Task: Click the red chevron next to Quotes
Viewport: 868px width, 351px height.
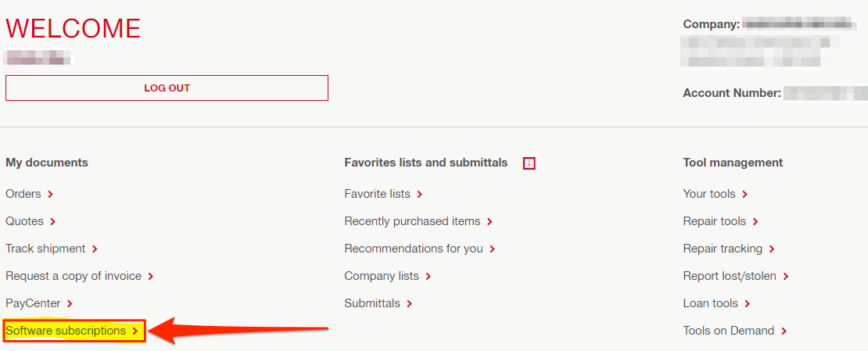Action: pyautogui.click(x=52, y=221)
